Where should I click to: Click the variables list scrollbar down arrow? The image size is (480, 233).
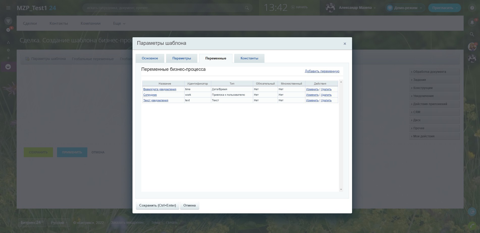pyautogui.click(x=341, y=189)
